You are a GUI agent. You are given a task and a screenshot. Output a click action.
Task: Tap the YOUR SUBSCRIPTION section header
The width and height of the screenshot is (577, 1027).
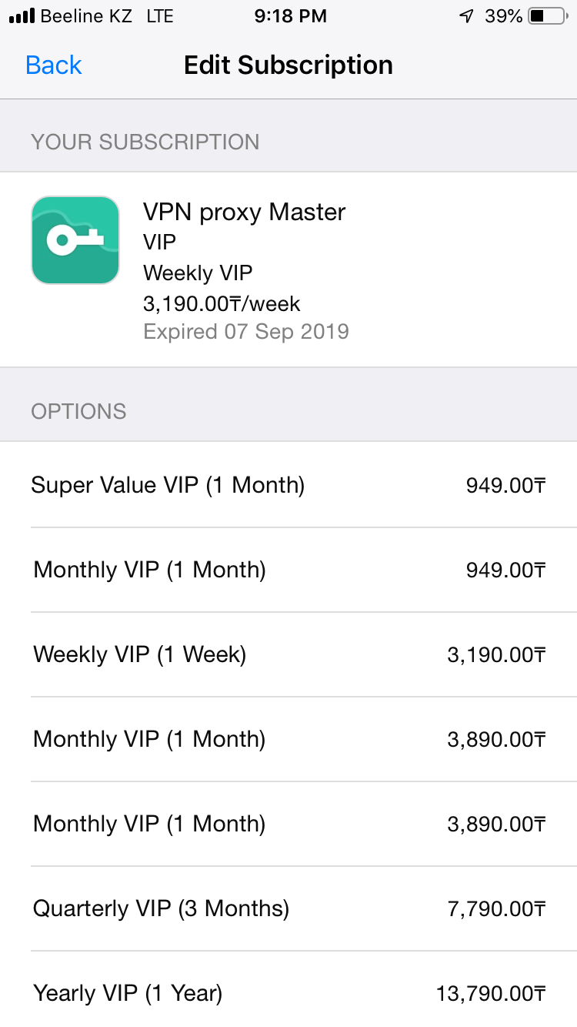coord(145,142)
